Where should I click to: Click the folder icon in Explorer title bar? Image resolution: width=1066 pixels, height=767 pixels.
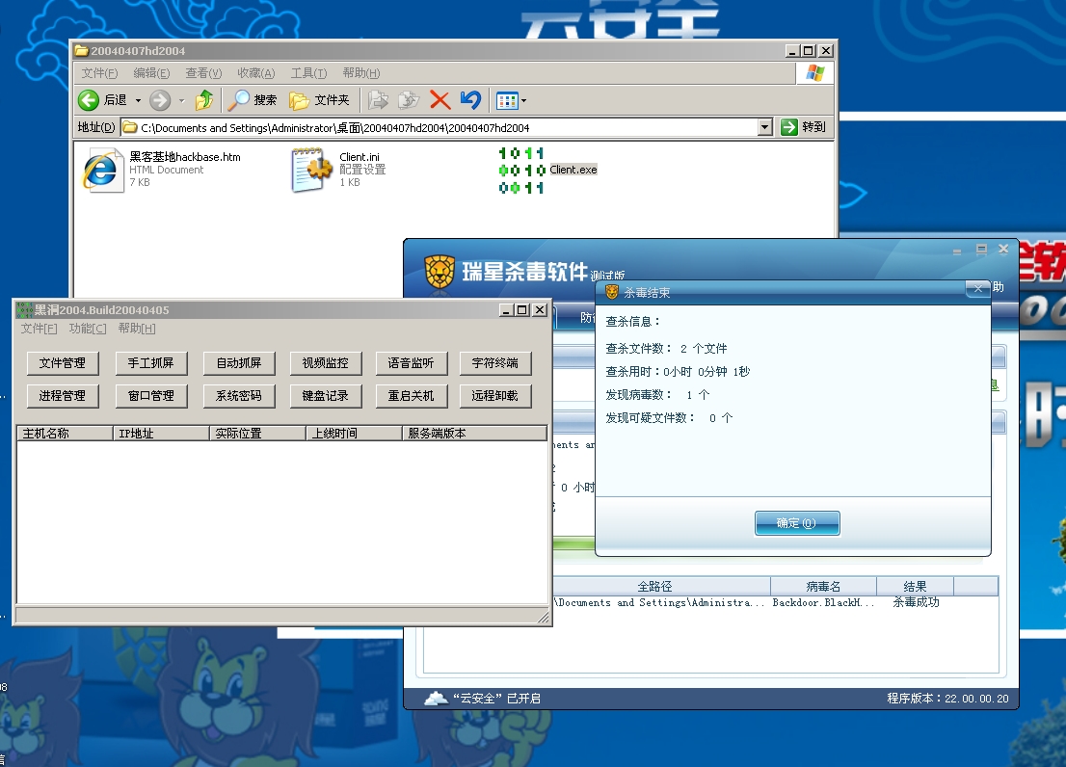pos(82,51)
